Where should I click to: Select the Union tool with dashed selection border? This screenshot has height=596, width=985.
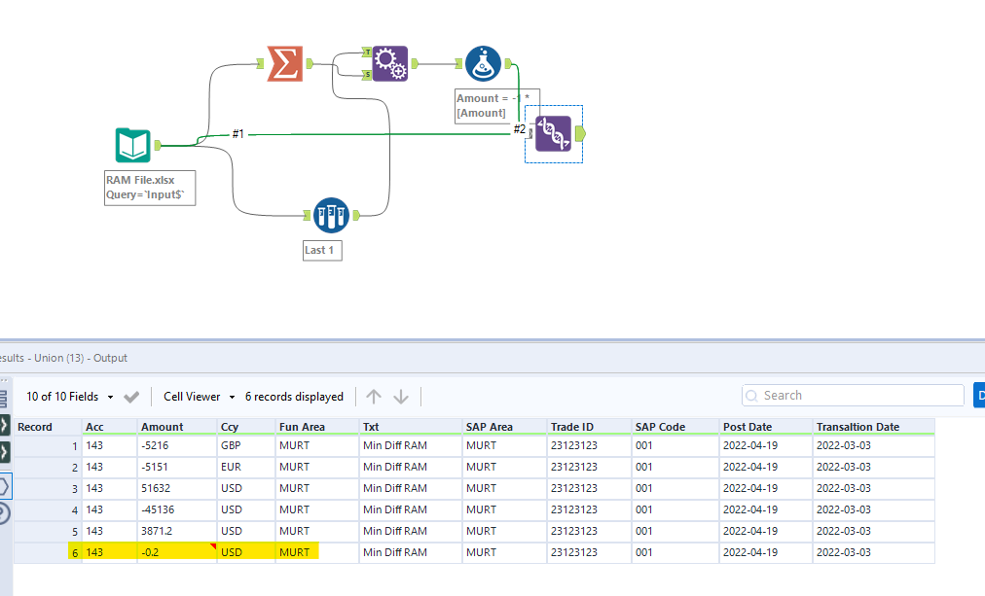tap(553, 133)
